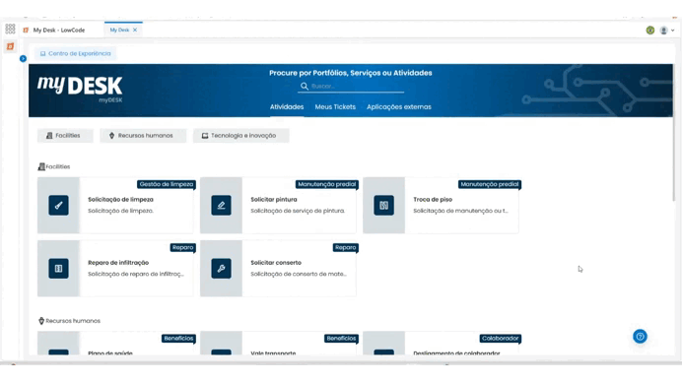Open the blue help chat button

[x=640, y=337]
